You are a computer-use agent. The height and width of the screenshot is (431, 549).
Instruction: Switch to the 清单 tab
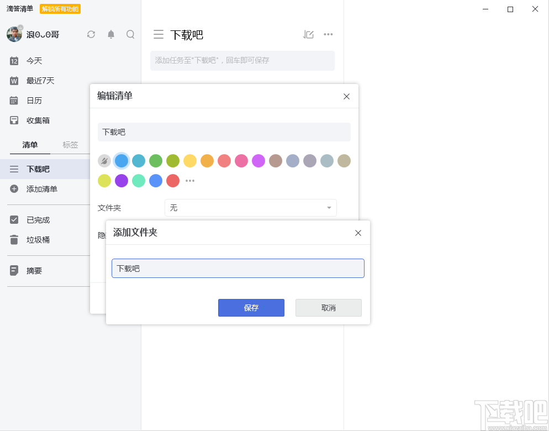[30, 145]
